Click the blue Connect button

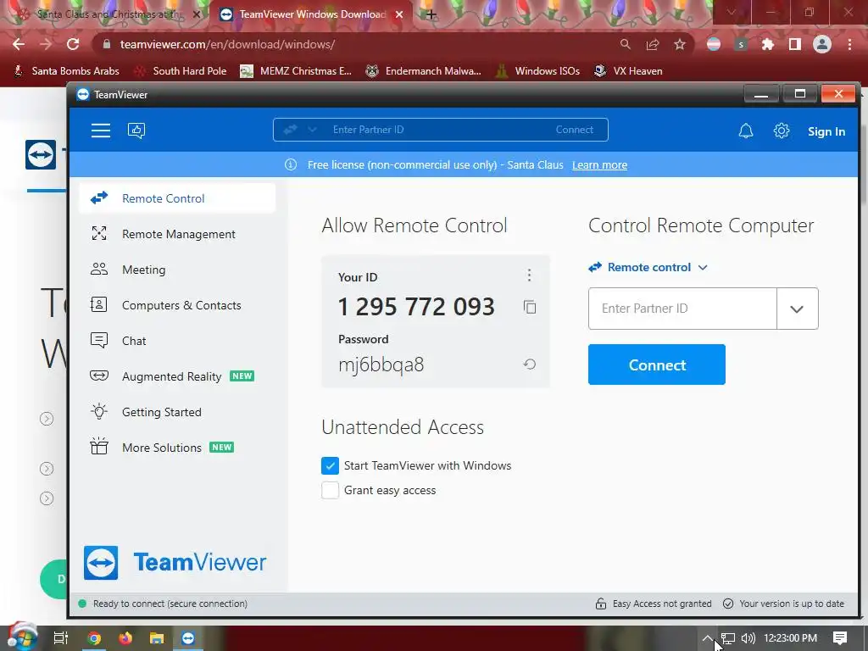657,364
